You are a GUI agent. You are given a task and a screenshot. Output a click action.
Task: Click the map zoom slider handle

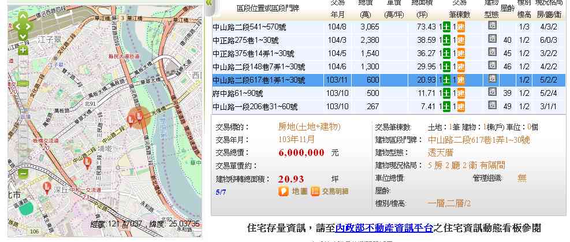(x=23, y=83)
